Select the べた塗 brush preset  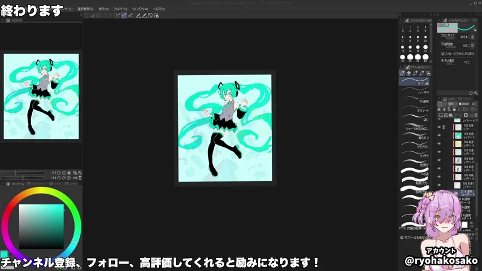click(x=415, y=172)
